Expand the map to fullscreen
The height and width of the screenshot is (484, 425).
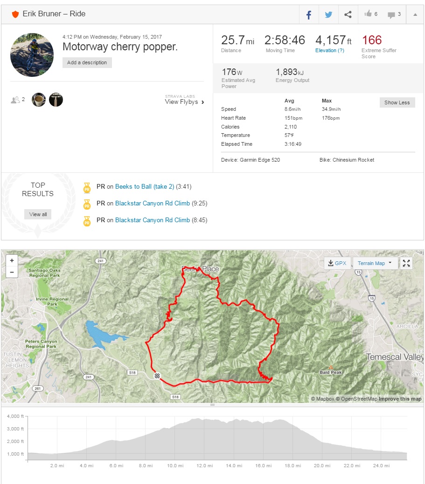pos(406,263)
